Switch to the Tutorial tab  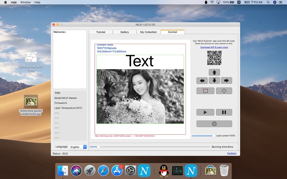click(x=101, y=32)
